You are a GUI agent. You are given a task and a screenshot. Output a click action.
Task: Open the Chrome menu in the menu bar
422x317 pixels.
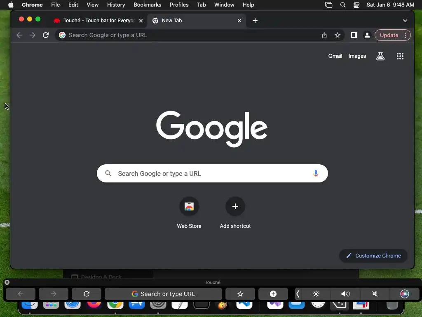pyautogui.click(x=32, y=5)
